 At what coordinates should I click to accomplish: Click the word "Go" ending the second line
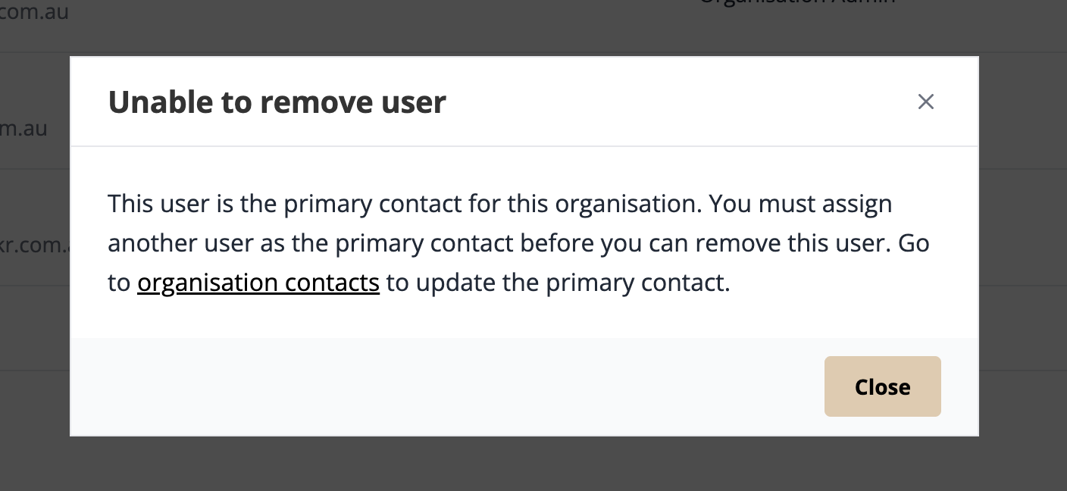pyautogui.click(x=914, y=243)
